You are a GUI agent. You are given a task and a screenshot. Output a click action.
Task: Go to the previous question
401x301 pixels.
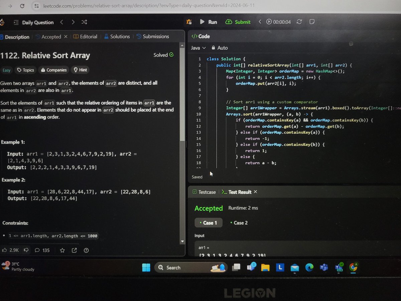62,22
